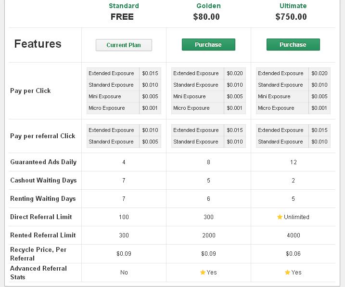Click the FREE price label
Screen dimensions: 345x287
coord(122,17)
